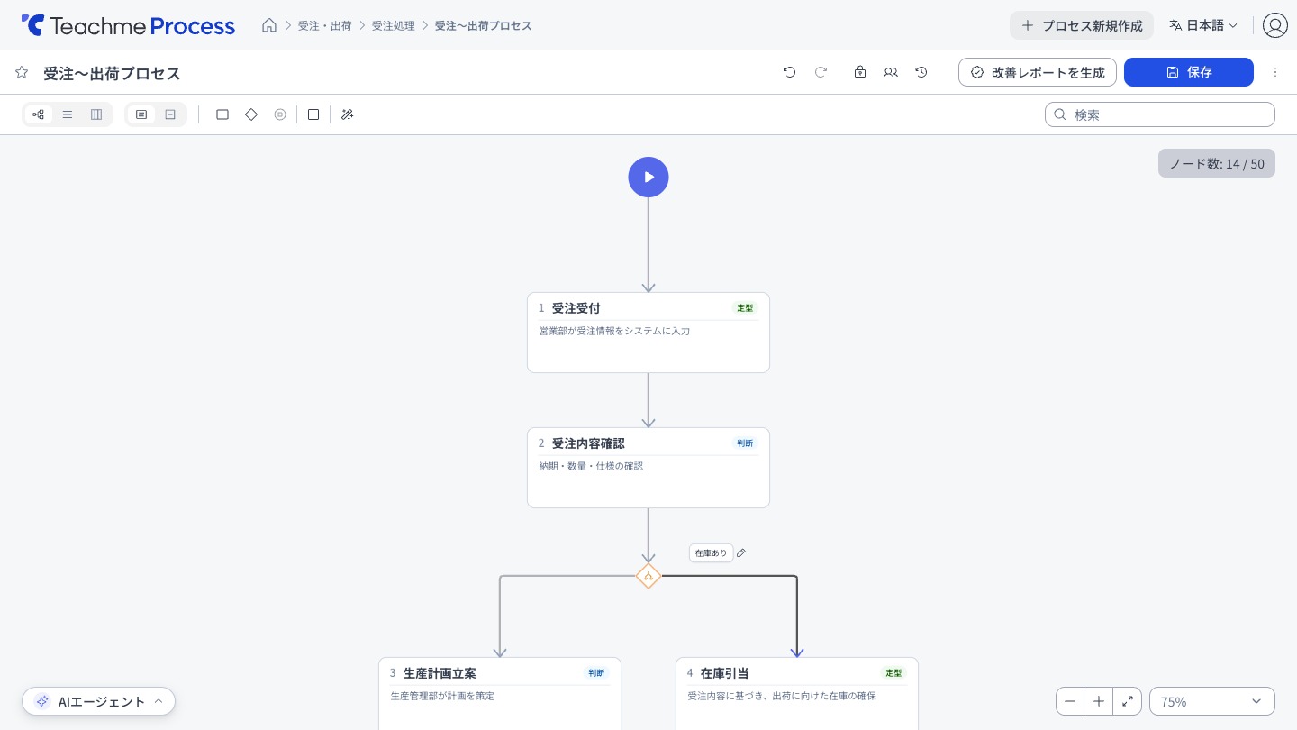Select the 在庫引当 node card
1297x730 pixels.
point(797,693)
